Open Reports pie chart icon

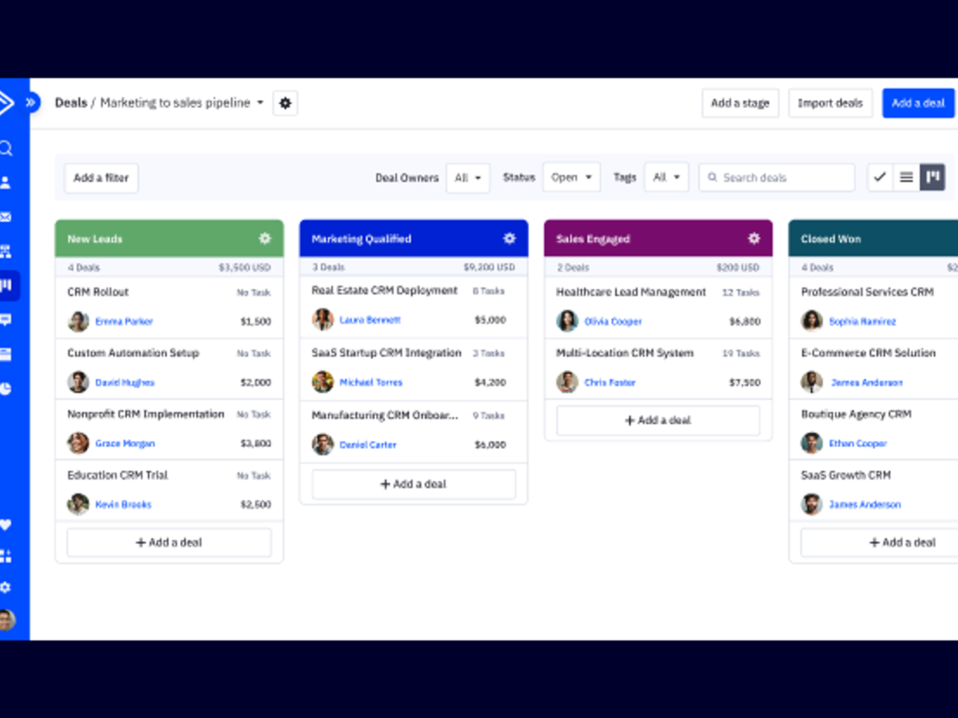click(x=6, y=388)
